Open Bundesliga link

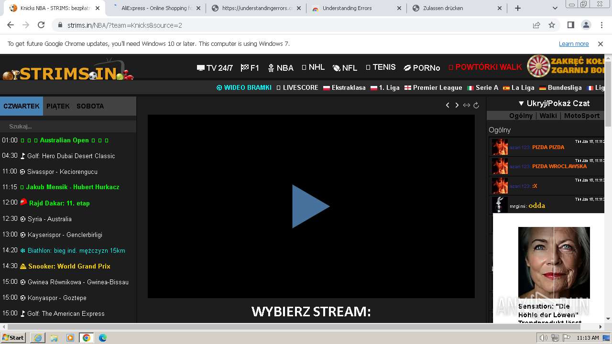[x=560, y=88]
